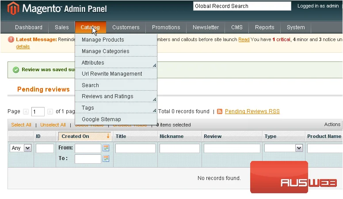The width and height of the screenshot is (343, 199).
Task: Go to the previous page arrow
Action: click(26, 111)
